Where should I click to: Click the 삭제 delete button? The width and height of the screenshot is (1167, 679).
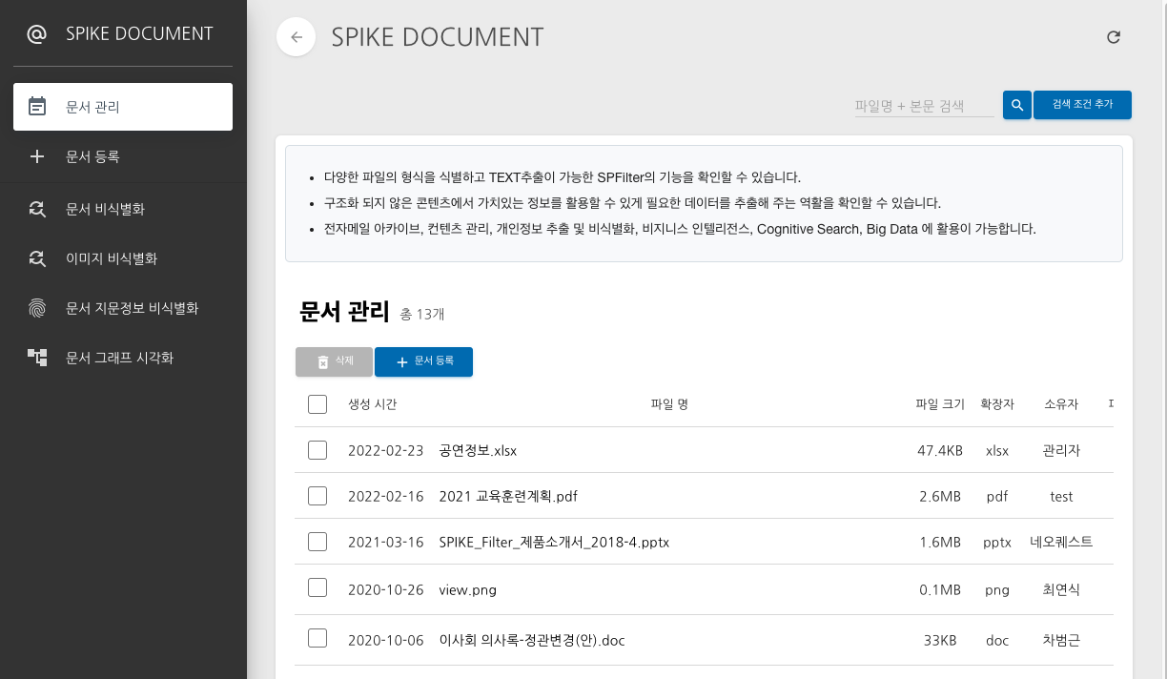click(334, 361)
